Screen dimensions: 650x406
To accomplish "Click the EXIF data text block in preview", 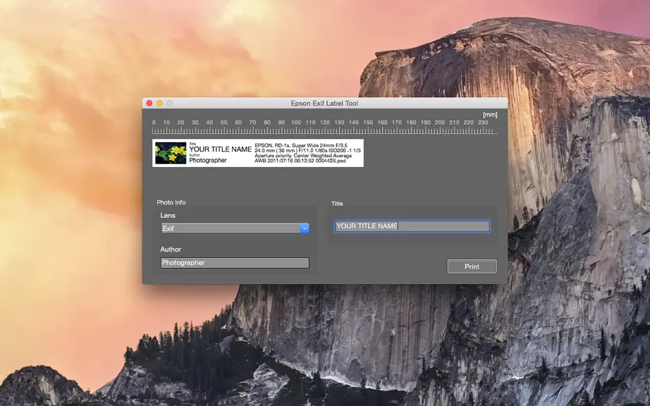I will [x=307, y=153].
